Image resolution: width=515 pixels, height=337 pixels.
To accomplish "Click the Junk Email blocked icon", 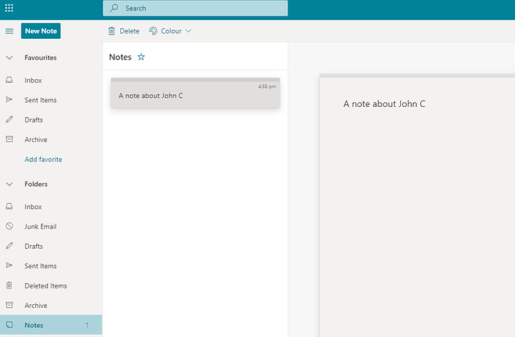I will [9, 226].
